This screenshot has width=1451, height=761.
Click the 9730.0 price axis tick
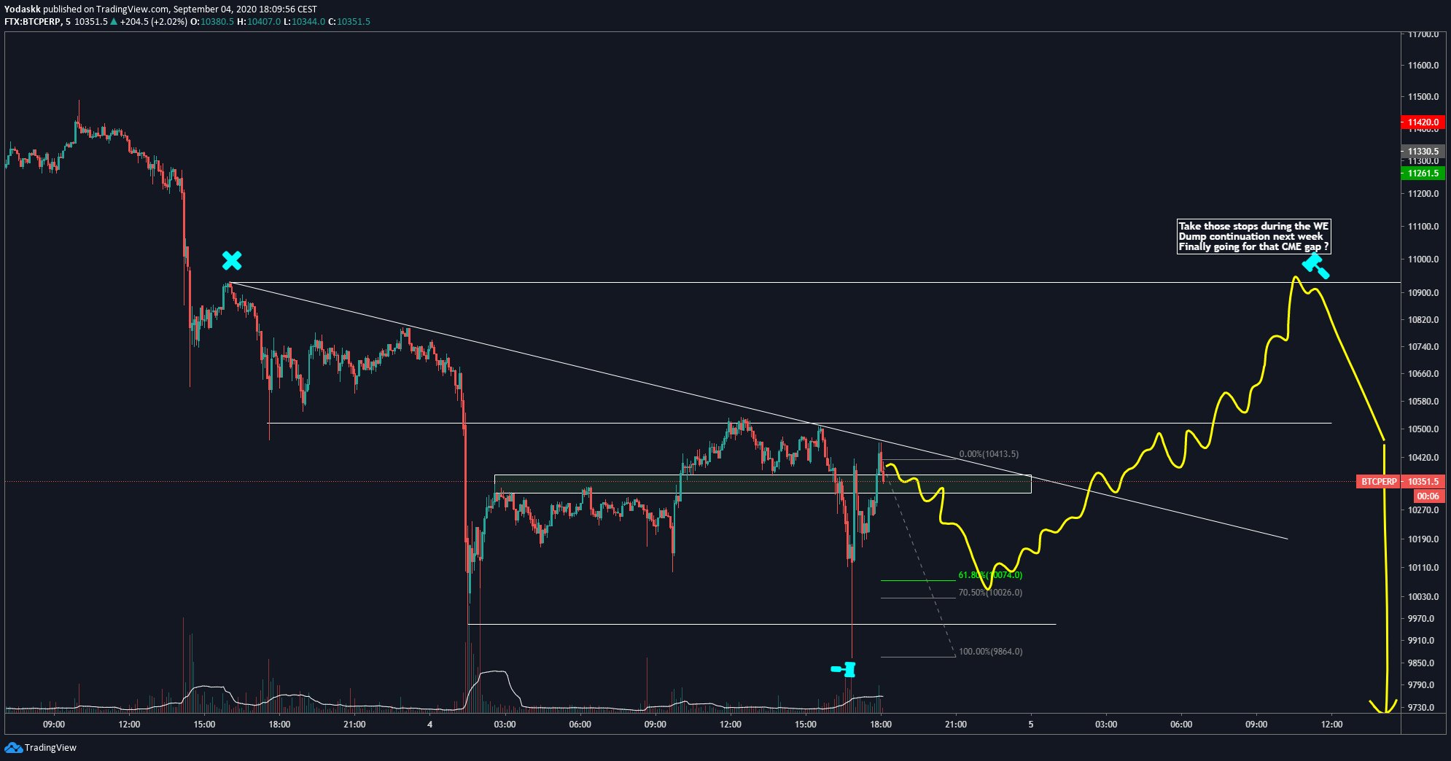[1421, 708]
